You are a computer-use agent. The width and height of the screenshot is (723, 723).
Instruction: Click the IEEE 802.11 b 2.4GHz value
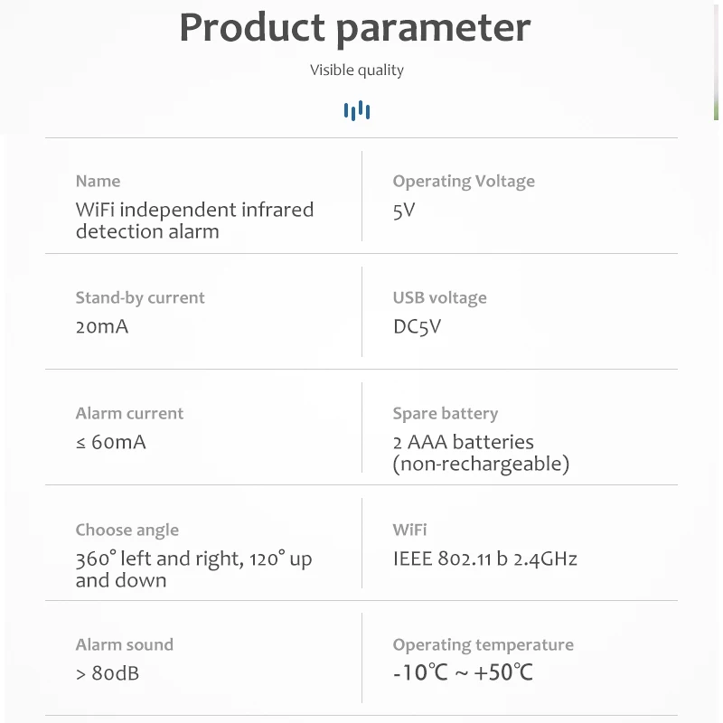[x=484, y=559]
